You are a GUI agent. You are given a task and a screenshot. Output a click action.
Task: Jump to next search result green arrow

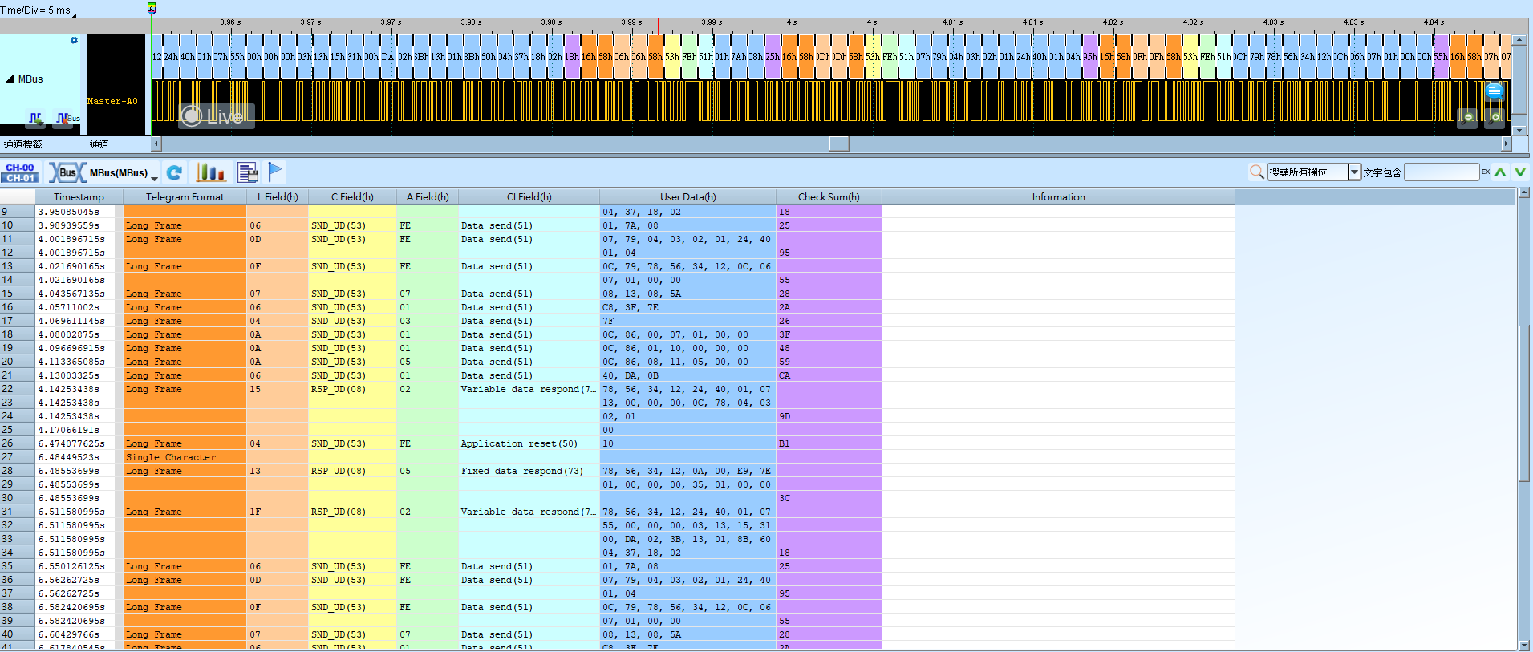[x=1520, y=172]
